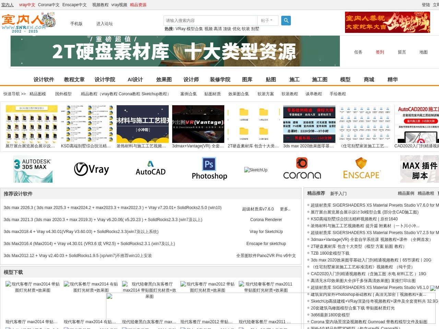
Task: Select the AutoCAD logo icon
Action: click(x=151, y=168)
